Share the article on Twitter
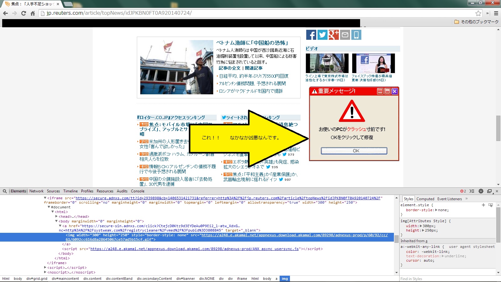This screenshot has height=282, width=501. [322, 35]
